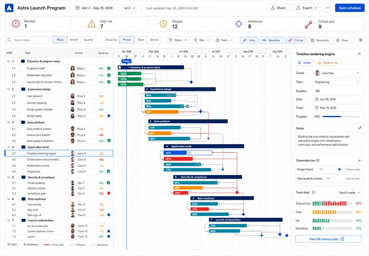Switch to Week view
Image resolution: width=369 pixels, height=256 pixels.
[x=60, y=40]
